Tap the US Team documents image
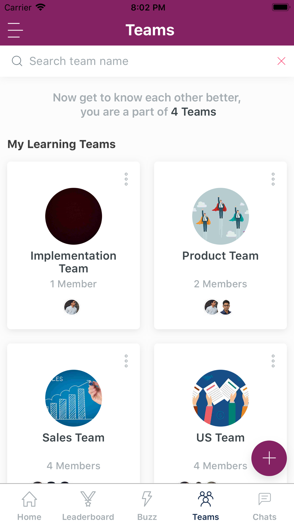The image size is (294, 523). [220, 398]
